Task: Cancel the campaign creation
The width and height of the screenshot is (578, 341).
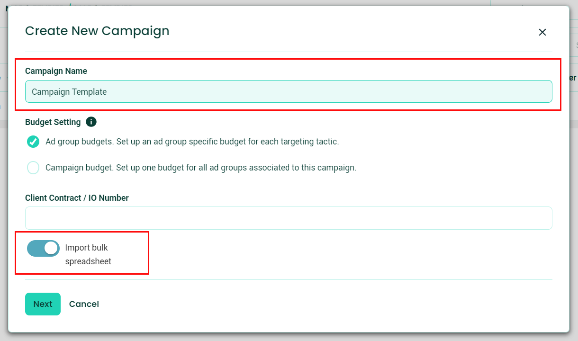Action: (84, 304)
